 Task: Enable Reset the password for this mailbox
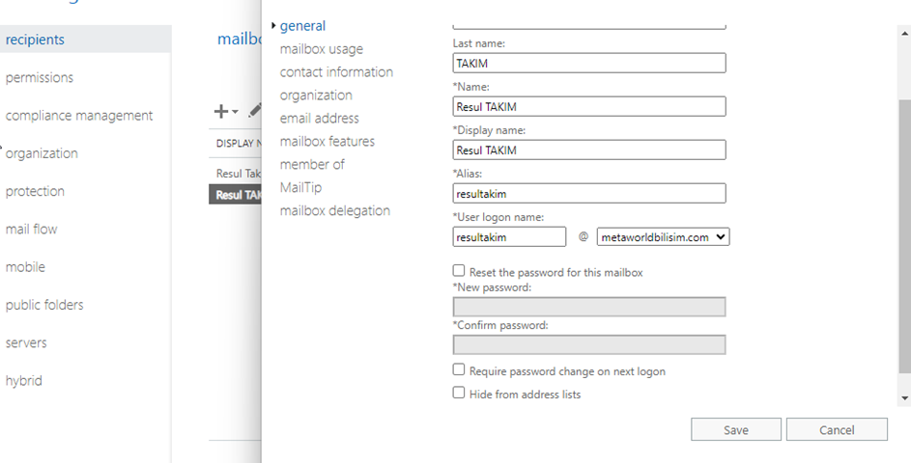[x=459, y=272]
